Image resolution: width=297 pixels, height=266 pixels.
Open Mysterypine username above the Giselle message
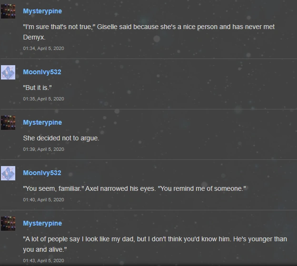pos(42,11)
